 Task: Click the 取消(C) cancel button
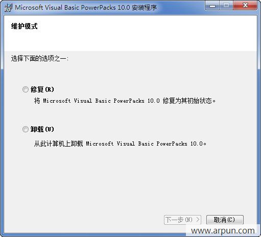225,220
